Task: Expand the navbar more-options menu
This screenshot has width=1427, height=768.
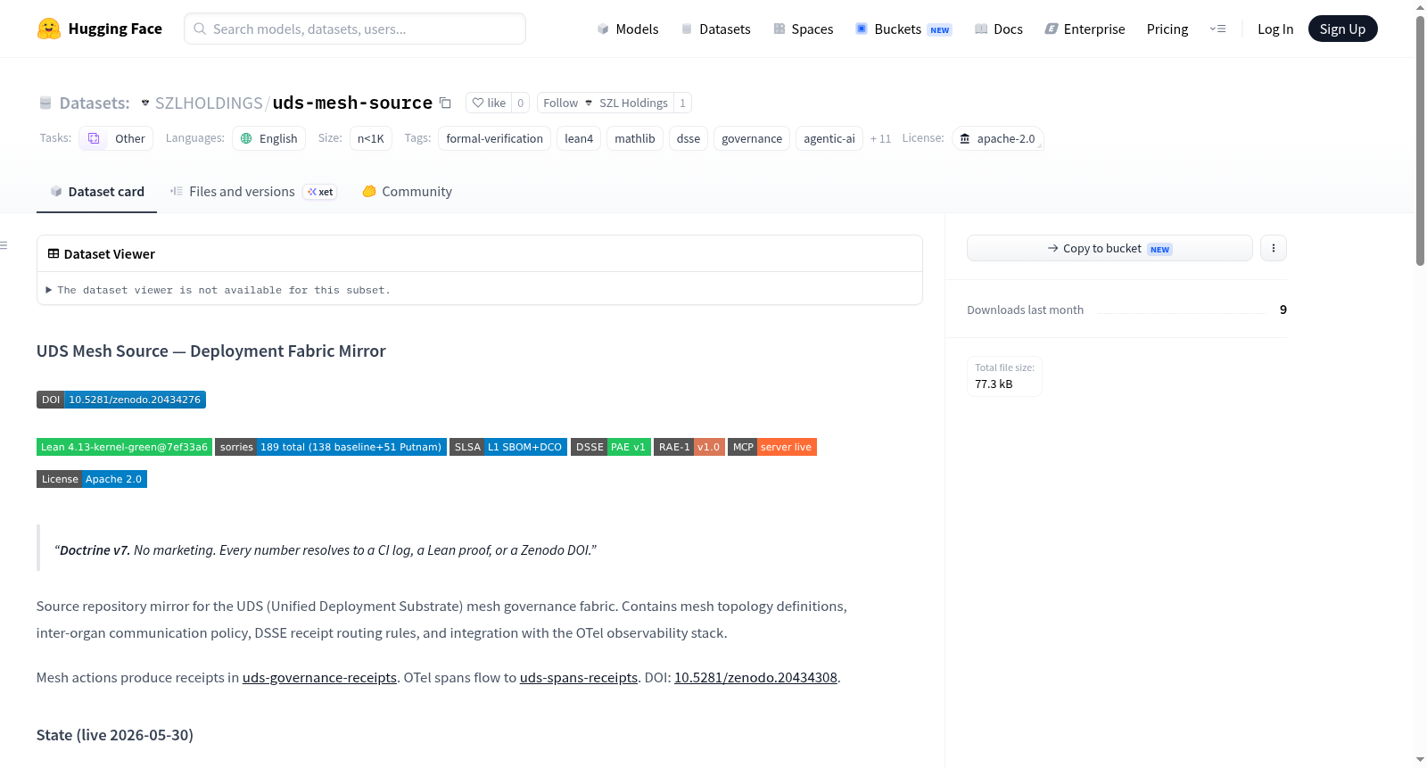Action: pyautogui.click(x=1217, y=29)
